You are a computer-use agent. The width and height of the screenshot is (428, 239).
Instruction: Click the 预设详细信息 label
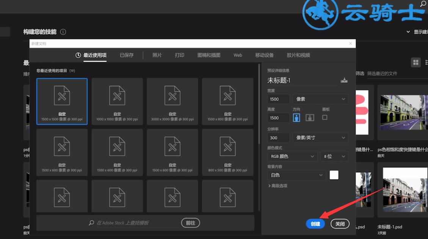pos(278,70)
